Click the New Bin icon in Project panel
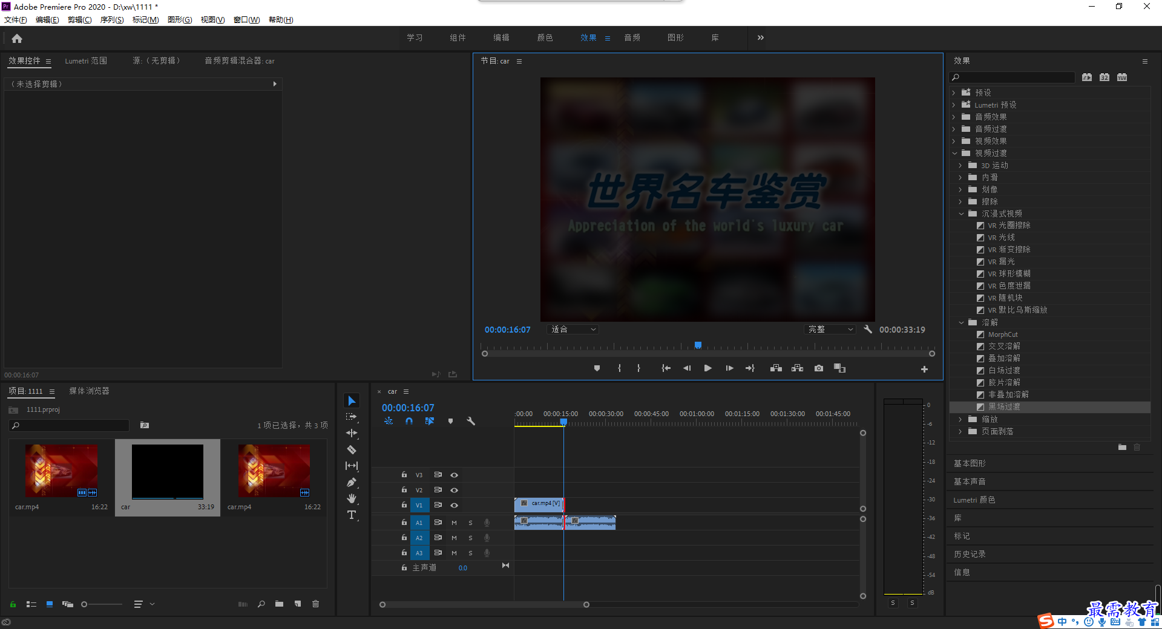Image resolution: width=1162 pixels, height=629 pixels. [x=279, y=604]
